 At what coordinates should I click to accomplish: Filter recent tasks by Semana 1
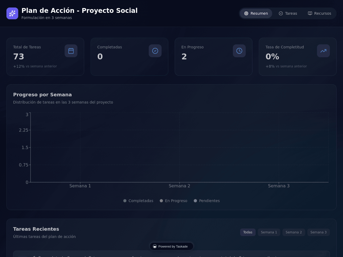tap(269, 232)
